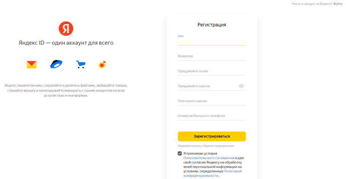This screenshot has height=179, width=346.
Task: Click the 'Повторите пароль' field
Action: [211, 101]
